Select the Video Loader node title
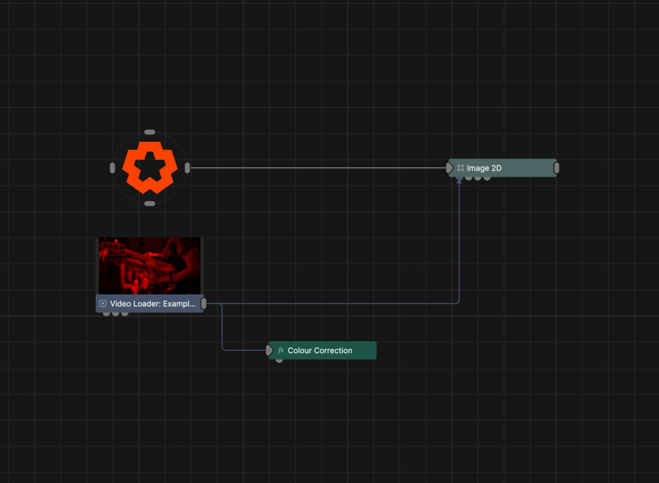Screen dimensions: 659x483 tap(152, 303)
